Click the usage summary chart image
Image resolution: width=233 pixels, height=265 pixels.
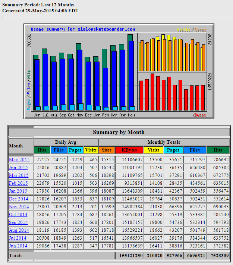click(x=119, y=71)
